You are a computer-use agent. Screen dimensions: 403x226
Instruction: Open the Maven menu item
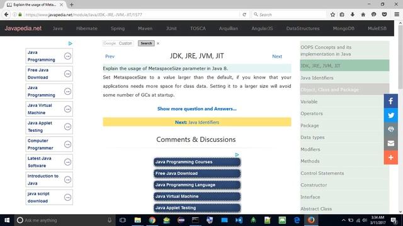[x=145, y=28]
